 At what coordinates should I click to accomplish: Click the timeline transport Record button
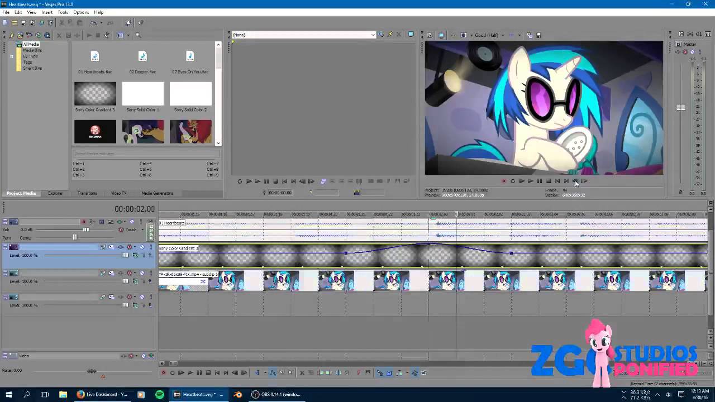[x=163, y=373]
